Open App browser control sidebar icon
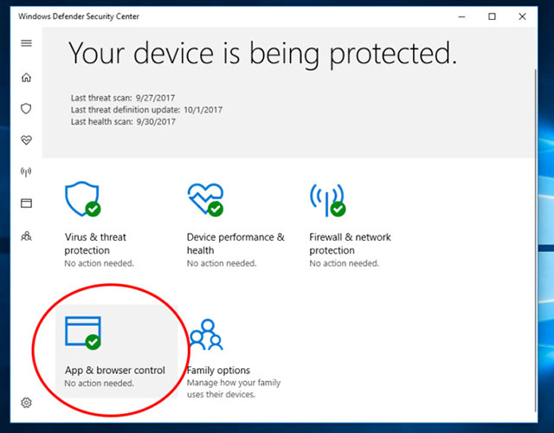 [x=26, y=204]
